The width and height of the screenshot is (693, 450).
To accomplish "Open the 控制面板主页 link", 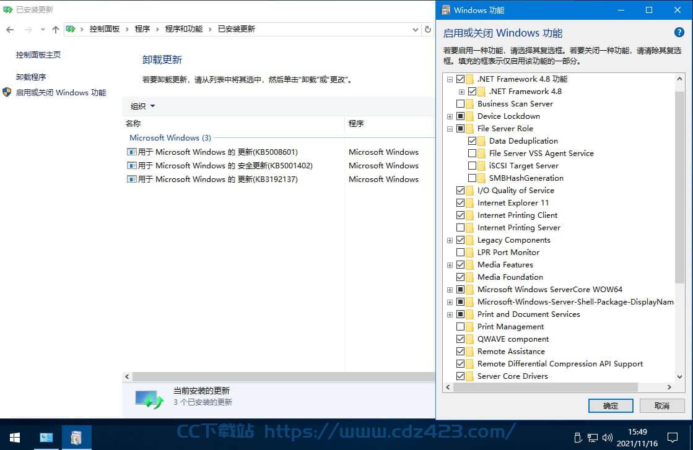I will pyautogui.click(x=38, y=54).
